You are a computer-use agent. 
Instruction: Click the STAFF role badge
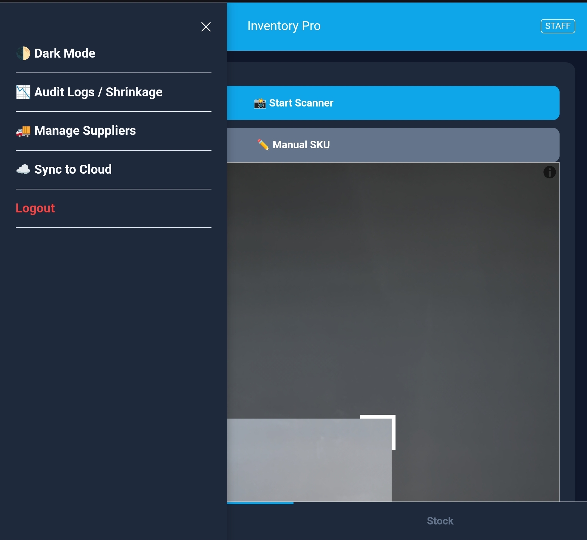tap(558, 26)
